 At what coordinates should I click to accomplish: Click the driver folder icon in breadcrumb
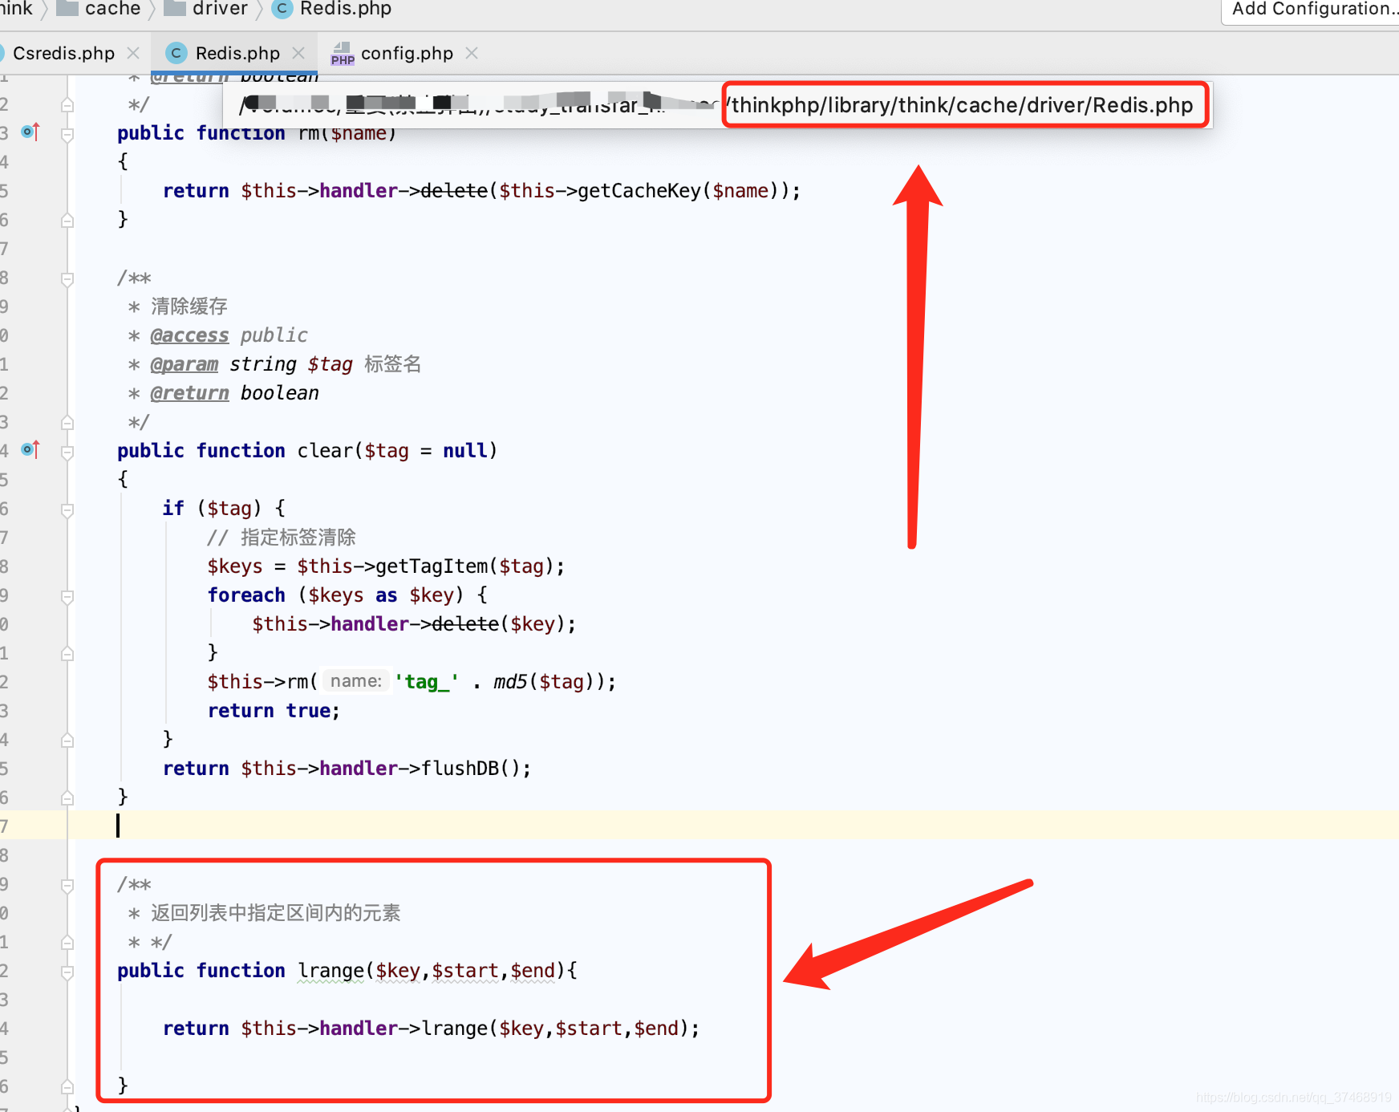(x=174, y=9)
